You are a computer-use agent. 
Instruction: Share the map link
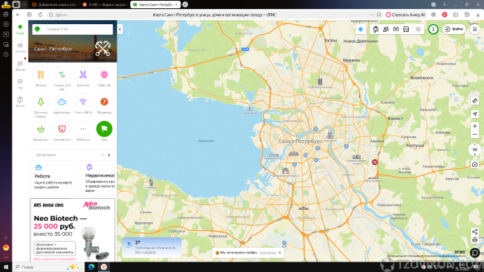pos(475,232)
